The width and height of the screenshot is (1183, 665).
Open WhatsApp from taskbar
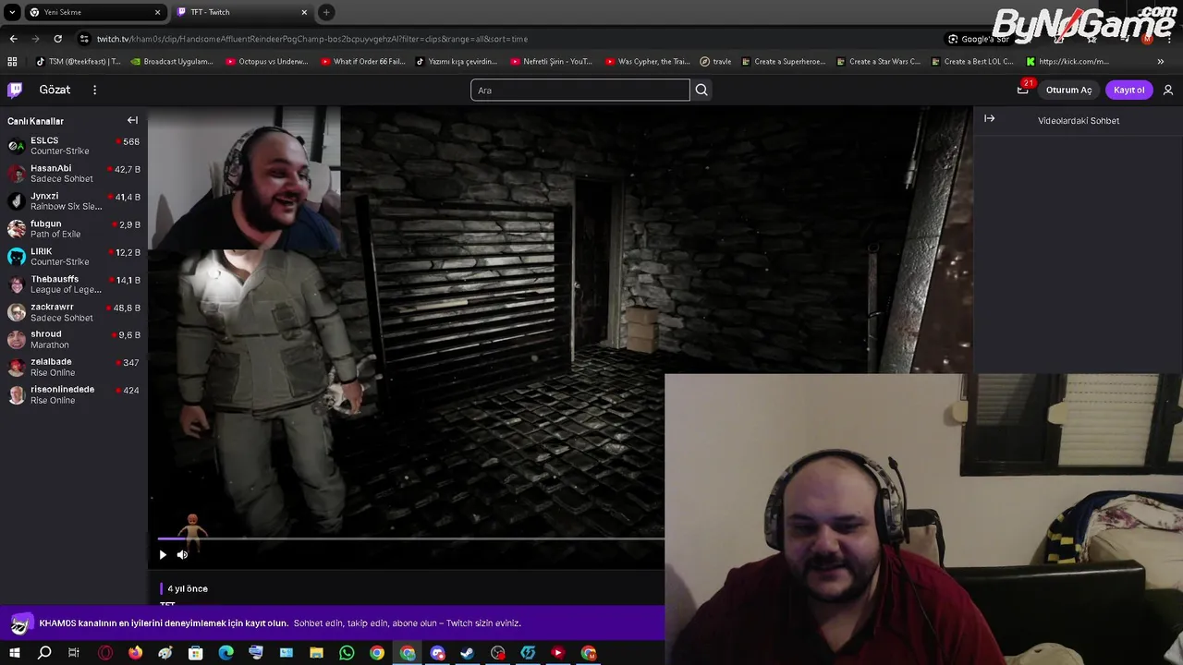[x=347, y=653]
